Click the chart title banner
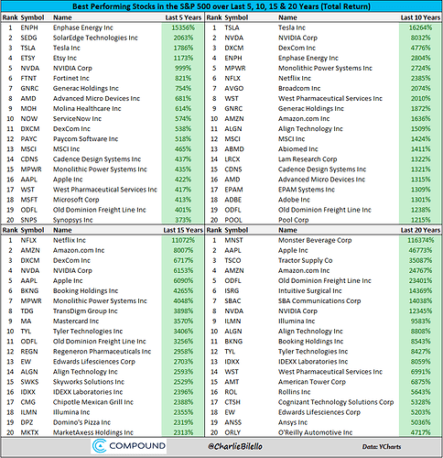443x458 pixels. [x=221, y=6]
